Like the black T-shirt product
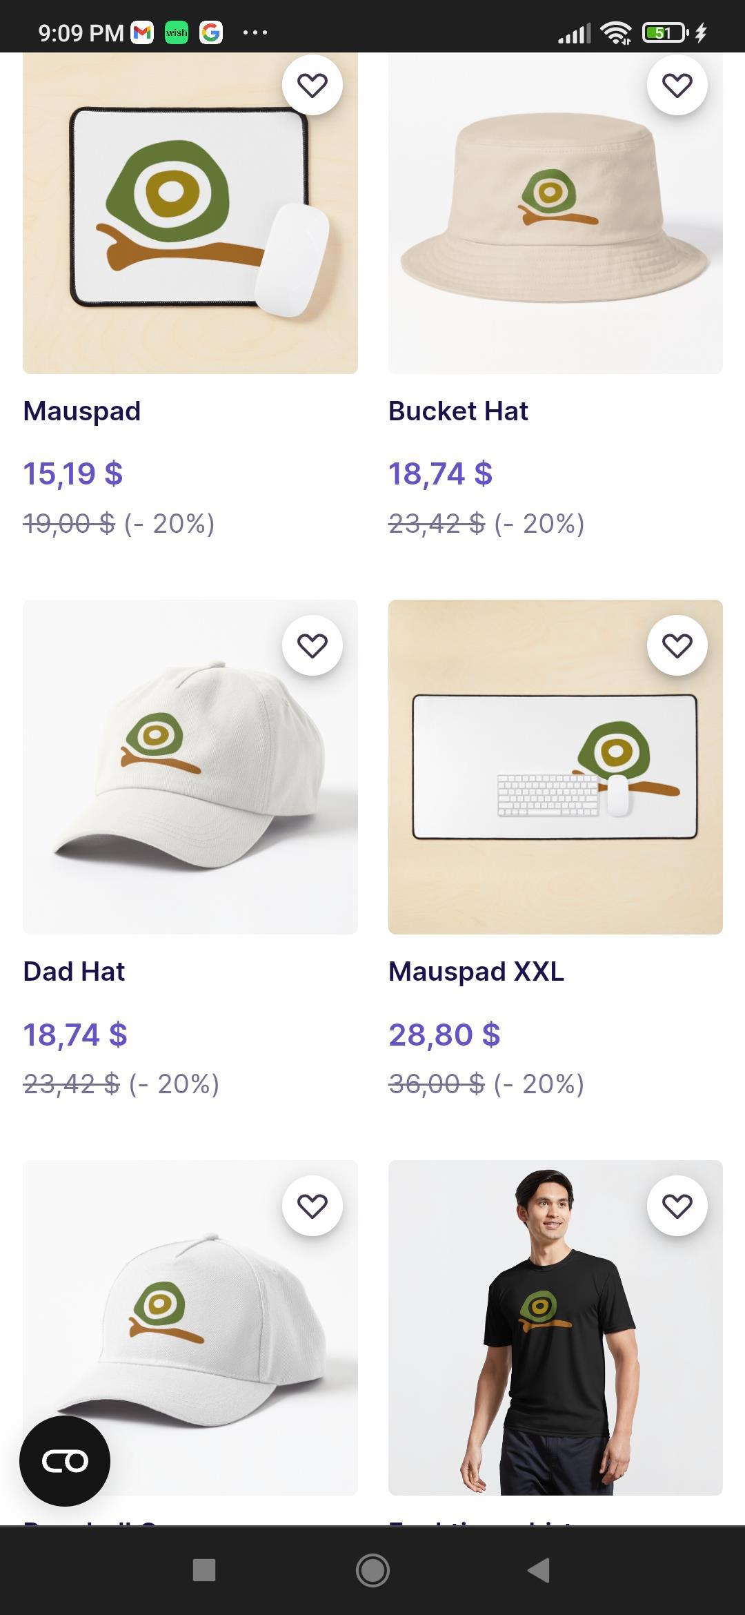 pyautogui.click(x=677, y=1206)
